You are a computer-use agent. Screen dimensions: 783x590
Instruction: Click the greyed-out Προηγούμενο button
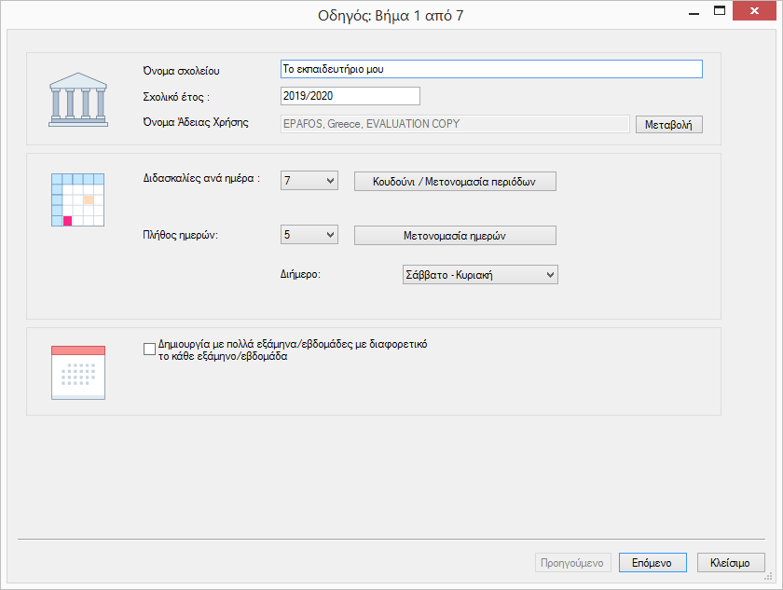tap(573, 563)
